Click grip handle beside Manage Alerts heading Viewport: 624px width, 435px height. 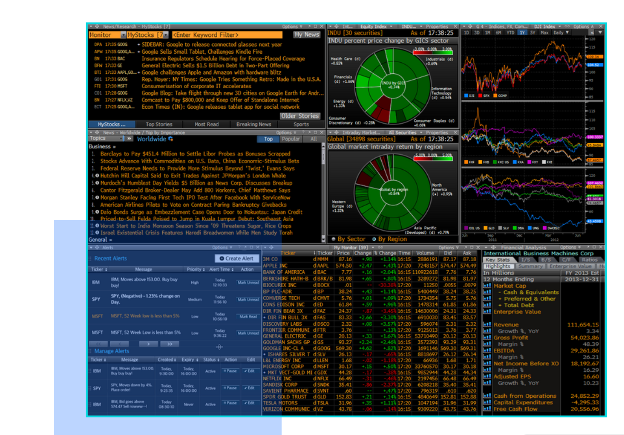[x=90, y=351]
